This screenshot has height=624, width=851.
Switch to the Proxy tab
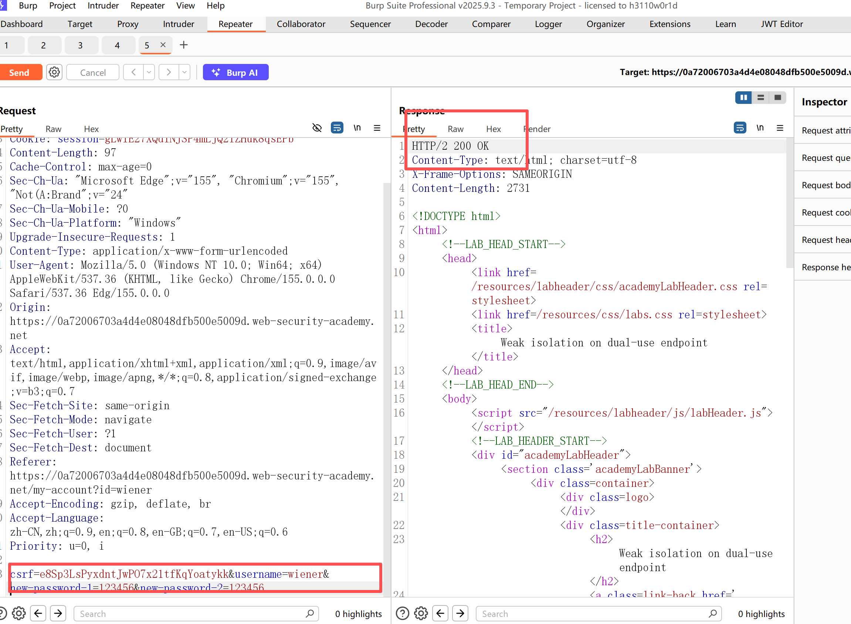pyautogui.click(x=128, y=24)
